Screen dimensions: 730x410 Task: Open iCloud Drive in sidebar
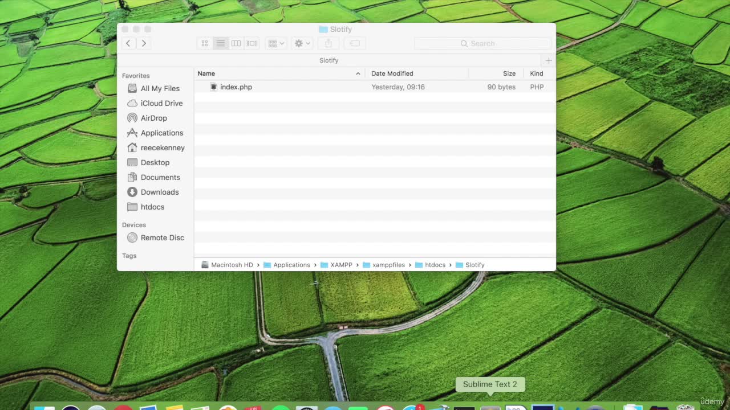tap(155, 103)
